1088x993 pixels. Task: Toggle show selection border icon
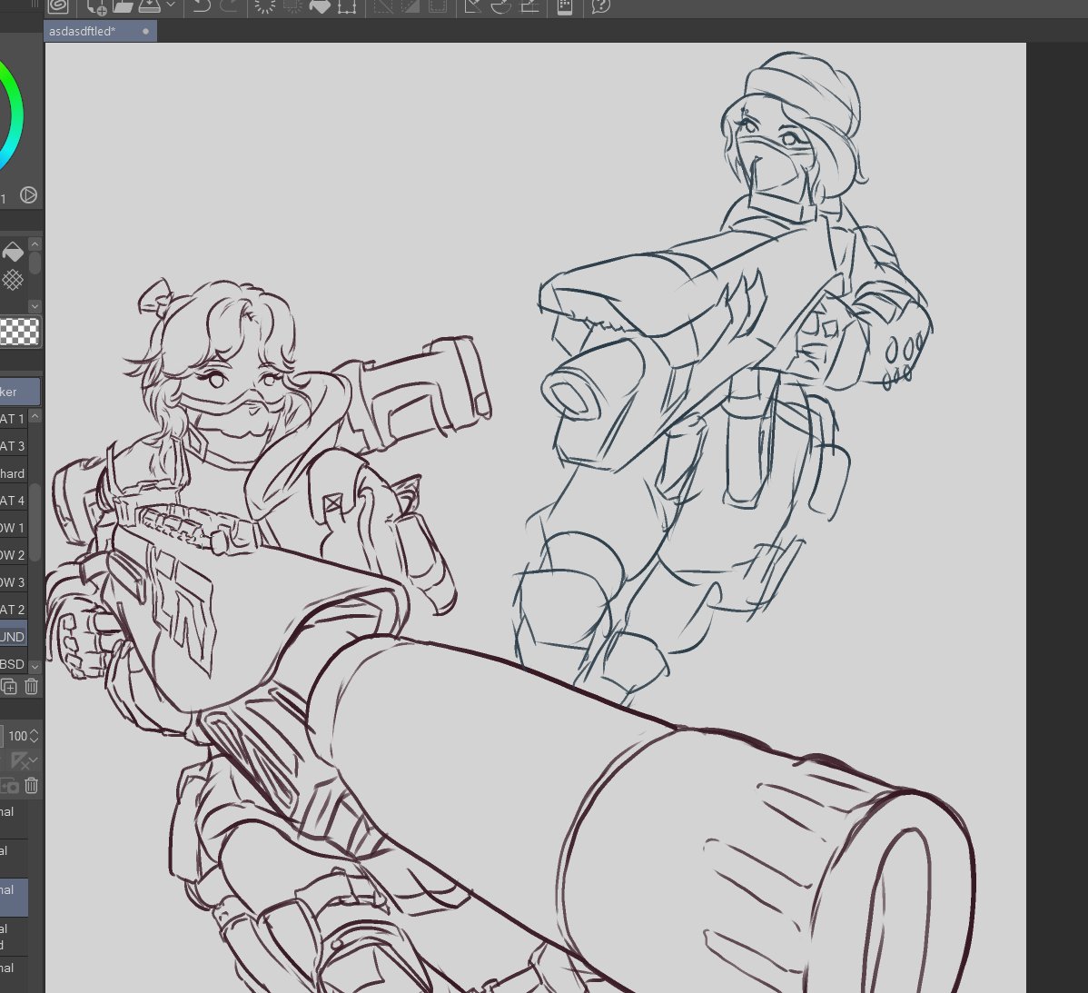point(437,6)
